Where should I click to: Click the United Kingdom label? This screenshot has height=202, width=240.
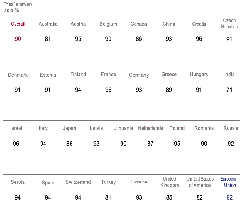(x=169, y=182)
